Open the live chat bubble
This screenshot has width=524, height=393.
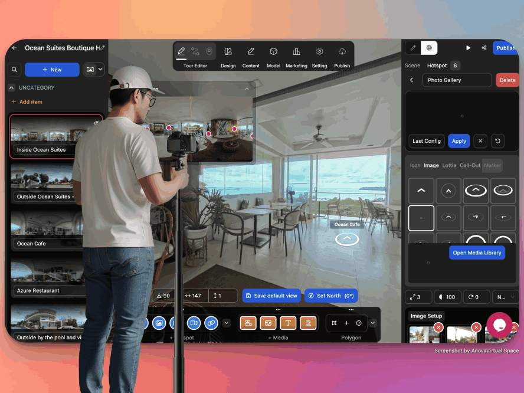click(x=499, y=325)
